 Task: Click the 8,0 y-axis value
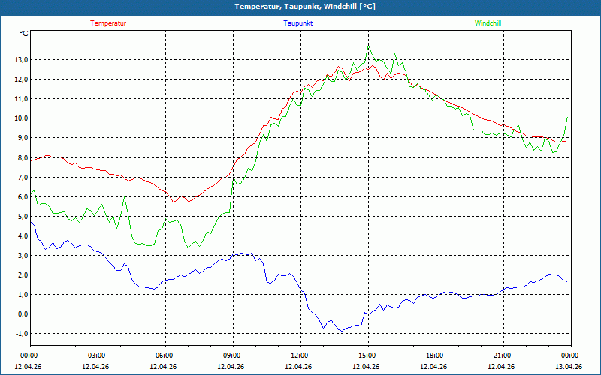pyautogui.click(x=23, y=157)
